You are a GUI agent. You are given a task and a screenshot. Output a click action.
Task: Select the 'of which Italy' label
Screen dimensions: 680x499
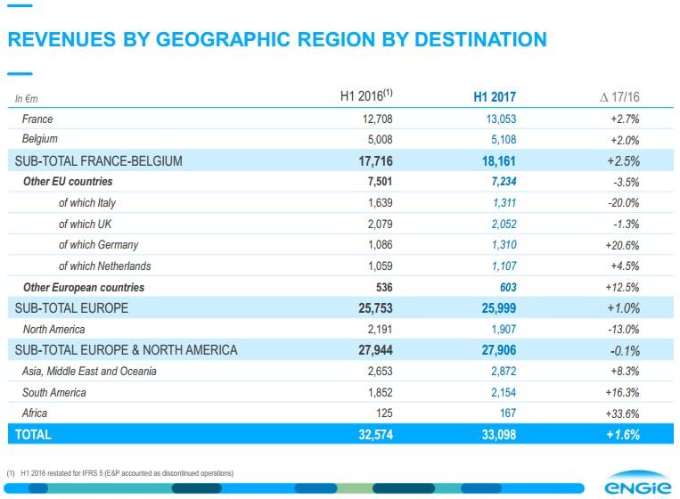click(87, 203)
